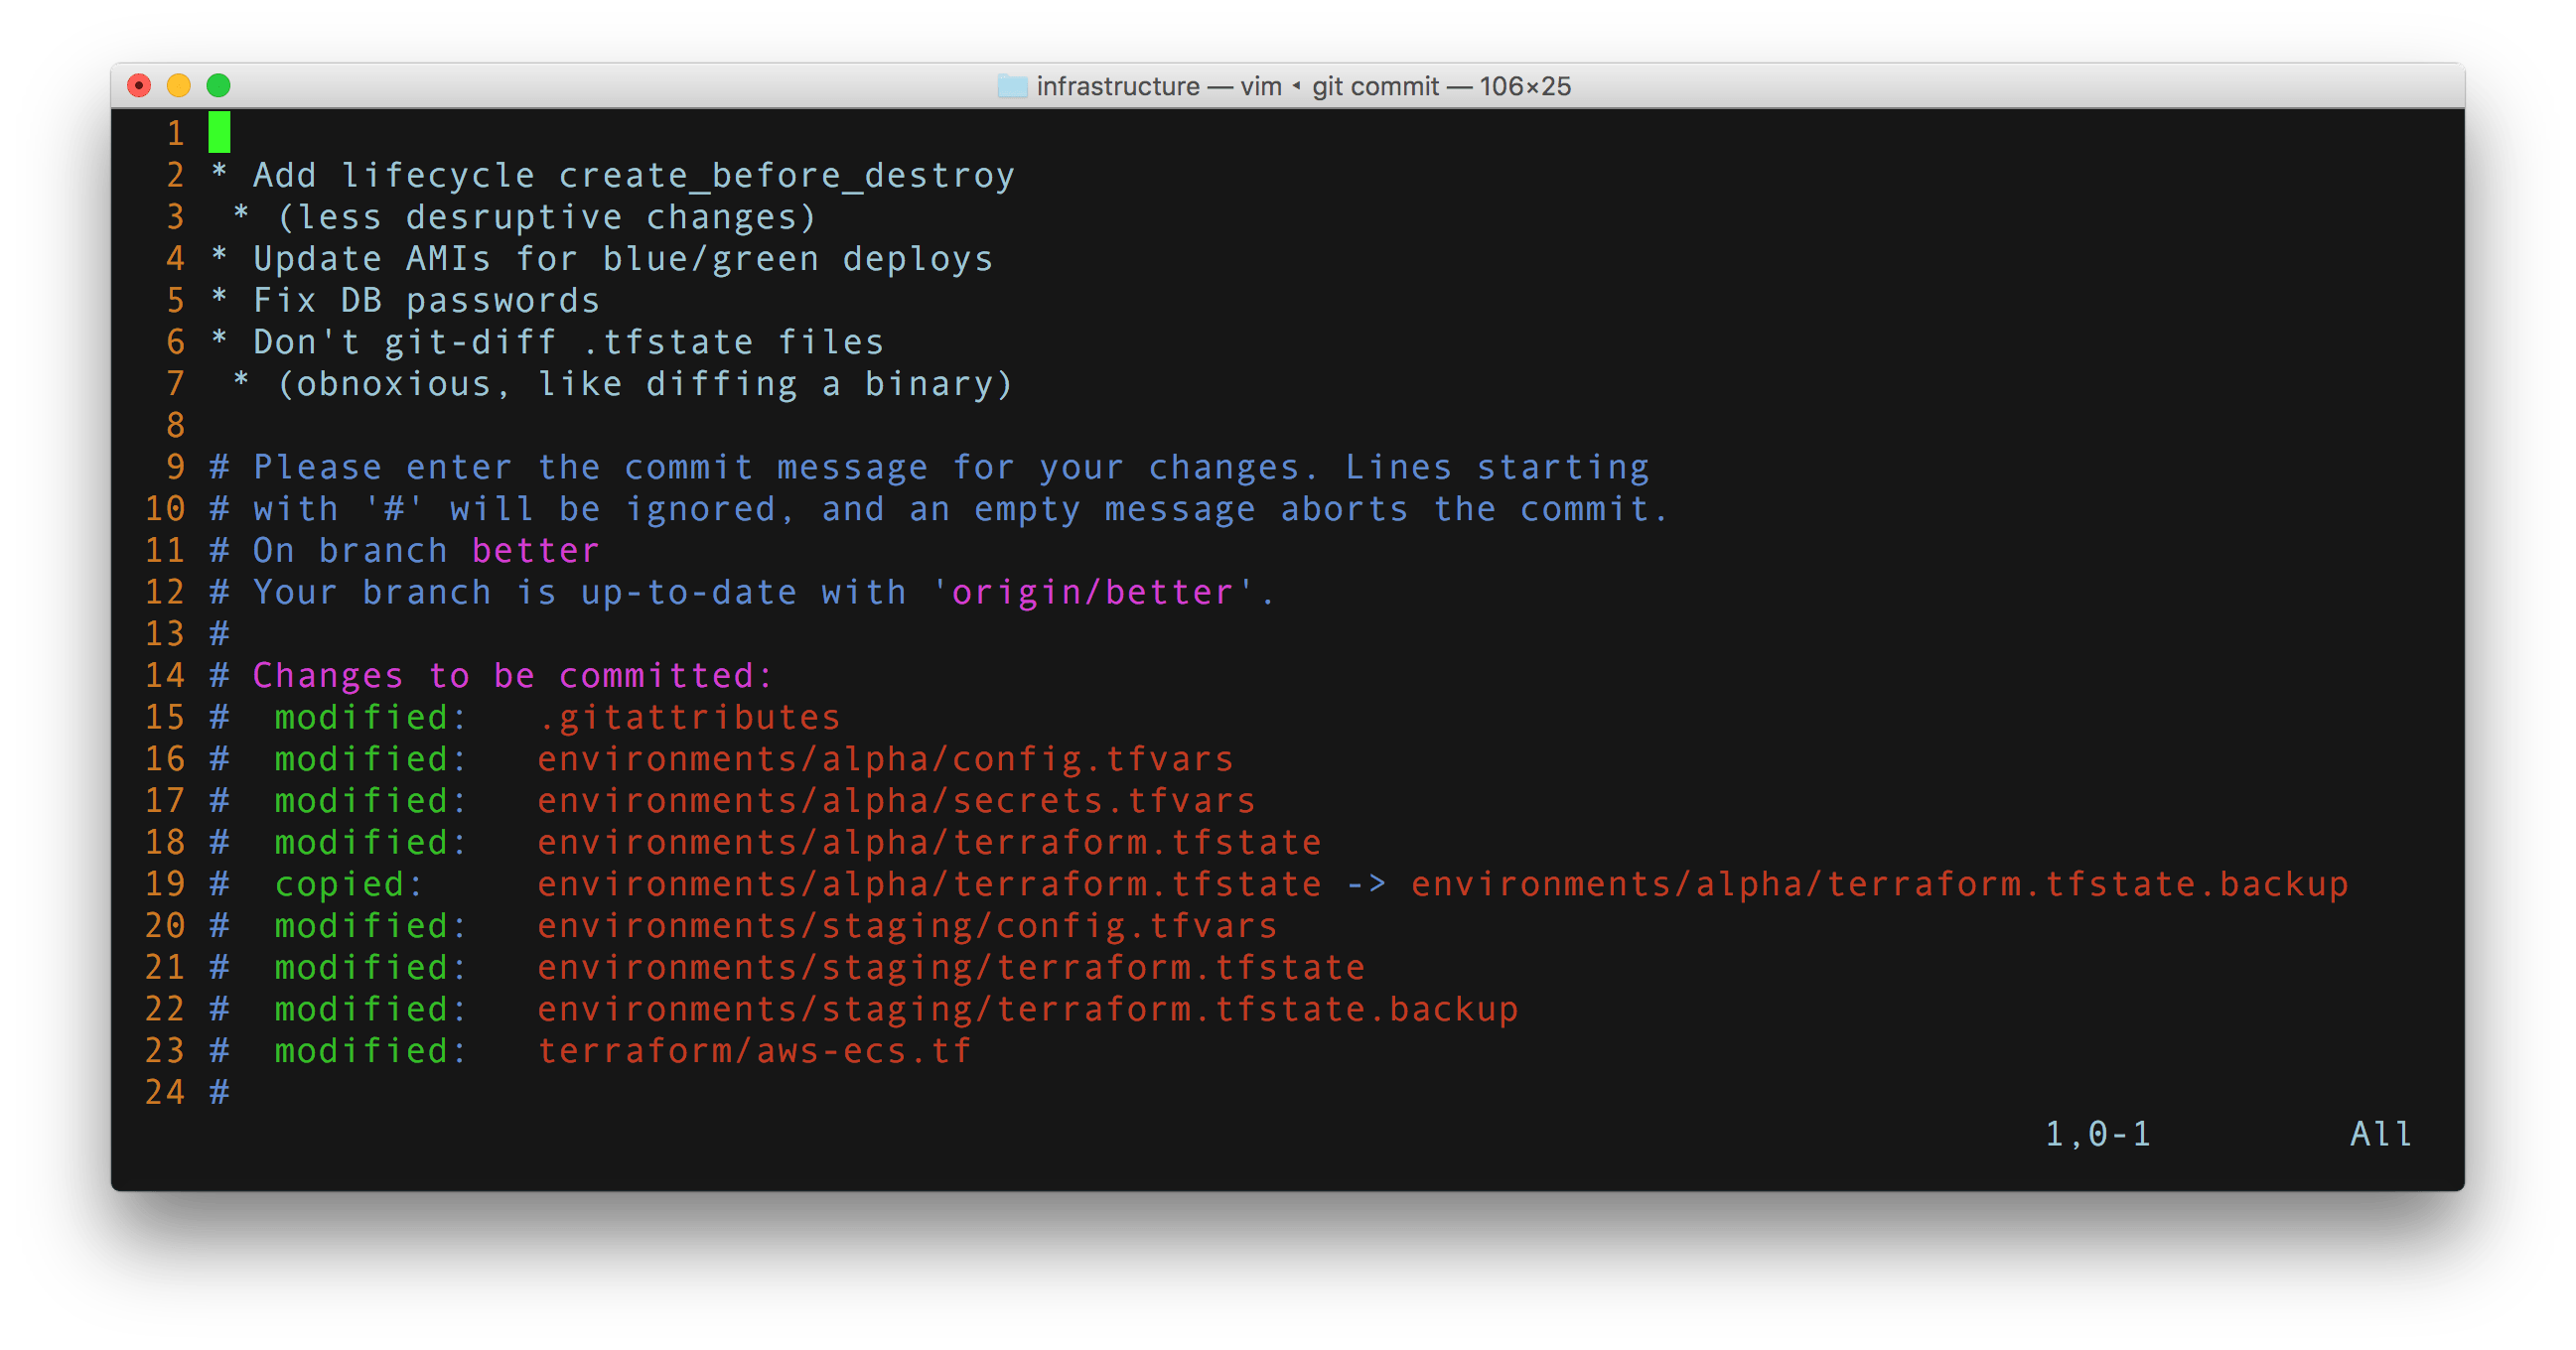Click the 'Update AMIs for blue/green deploys' line
This screenshot has width=2576, height=1350.
pyautogui.click(x=622, y=260)
